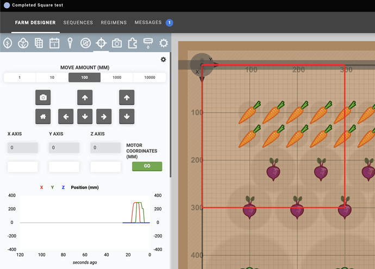Lower Z axis down arrow button

pyautogui.click(x=127, y=116)
